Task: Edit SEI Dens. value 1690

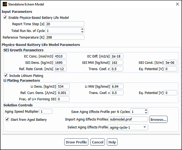Action: [x=60, y=63]
